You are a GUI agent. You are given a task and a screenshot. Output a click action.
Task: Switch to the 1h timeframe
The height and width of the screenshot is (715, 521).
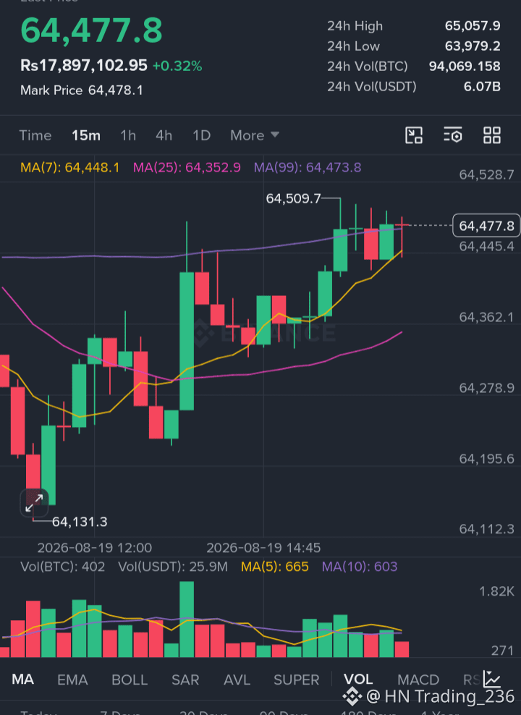(128, 135)
